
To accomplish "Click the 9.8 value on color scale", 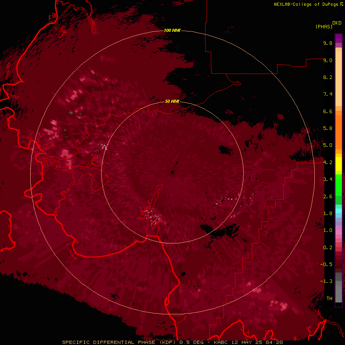I will 328,43.
